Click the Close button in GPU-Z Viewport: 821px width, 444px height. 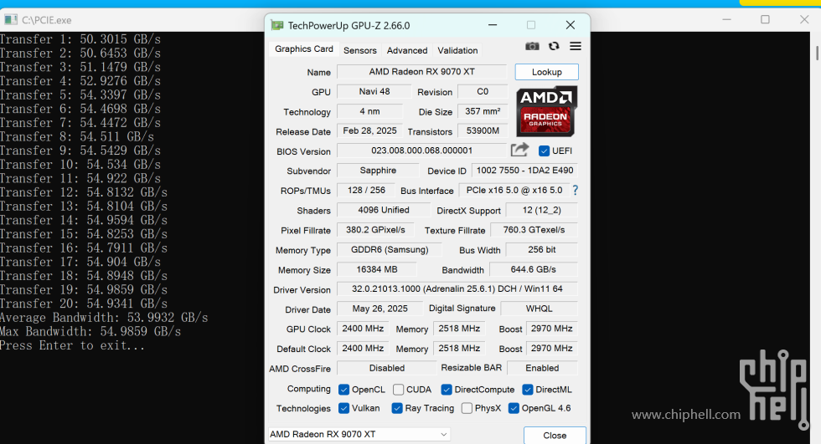tap(555, 436)
